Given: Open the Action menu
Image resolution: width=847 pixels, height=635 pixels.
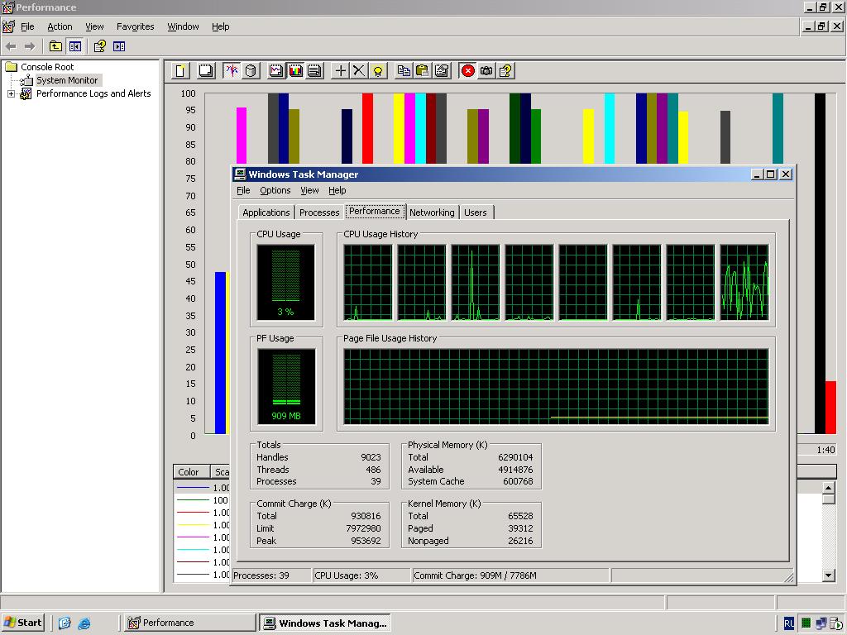Looking at the screenshot, I should [x=60, y=26].
